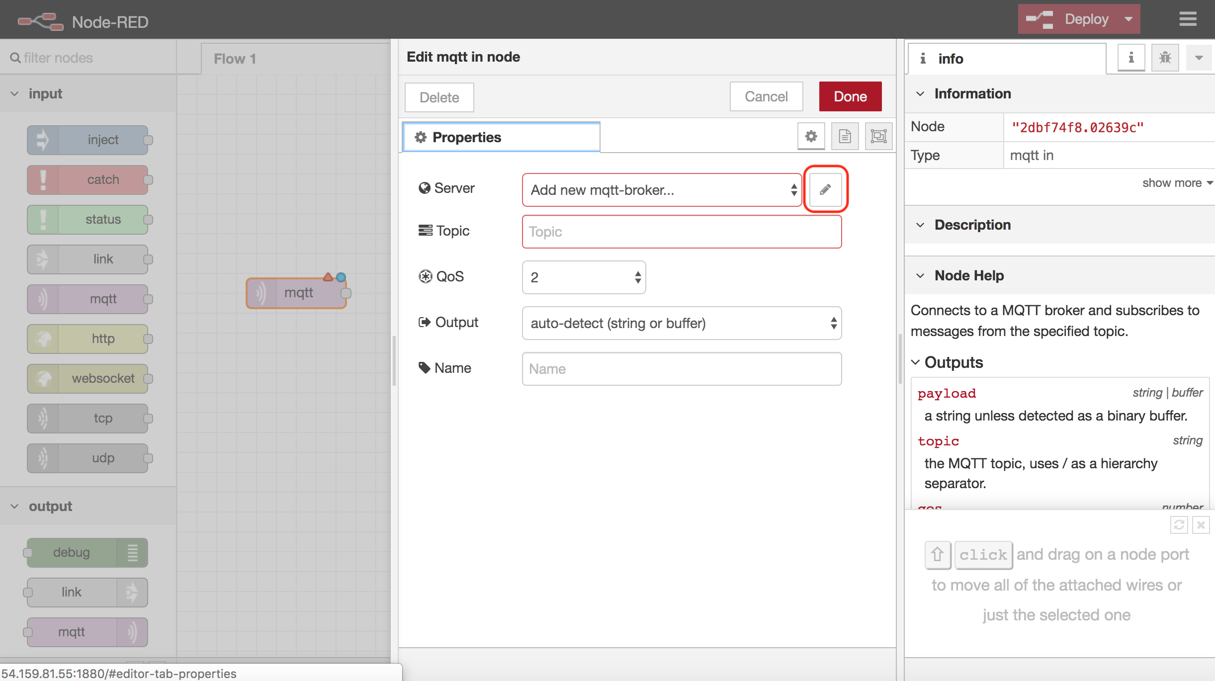This screenshot has width=1215, height=681.
Task: Select the http node in palette
Action: (88, 339)
